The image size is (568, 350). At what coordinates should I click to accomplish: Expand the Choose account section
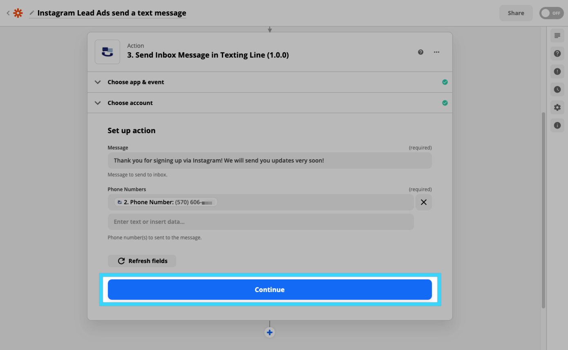point(270,103)
